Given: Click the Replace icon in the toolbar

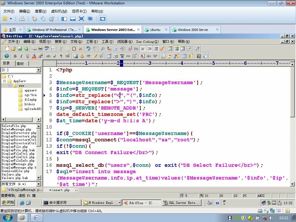Looking at the screenshot, I should (109, 49).
